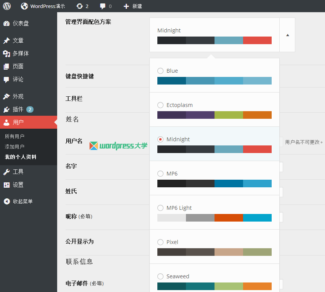Click the MP6 scheme color palette strip
Screen dimensions: 325x292
pos(215,183)
